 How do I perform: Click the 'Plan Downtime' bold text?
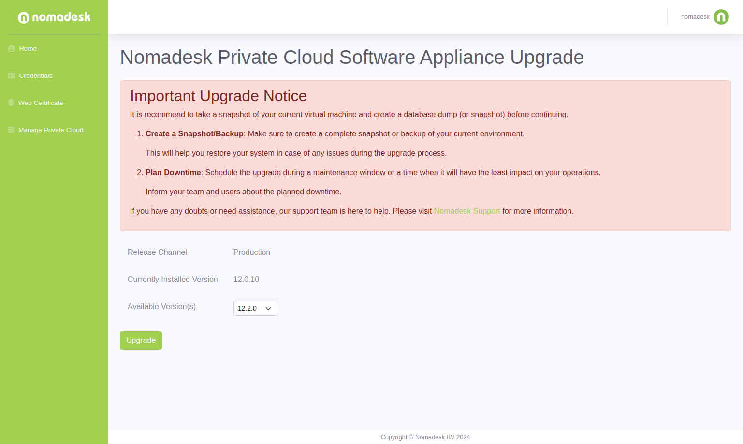(173, 173)
